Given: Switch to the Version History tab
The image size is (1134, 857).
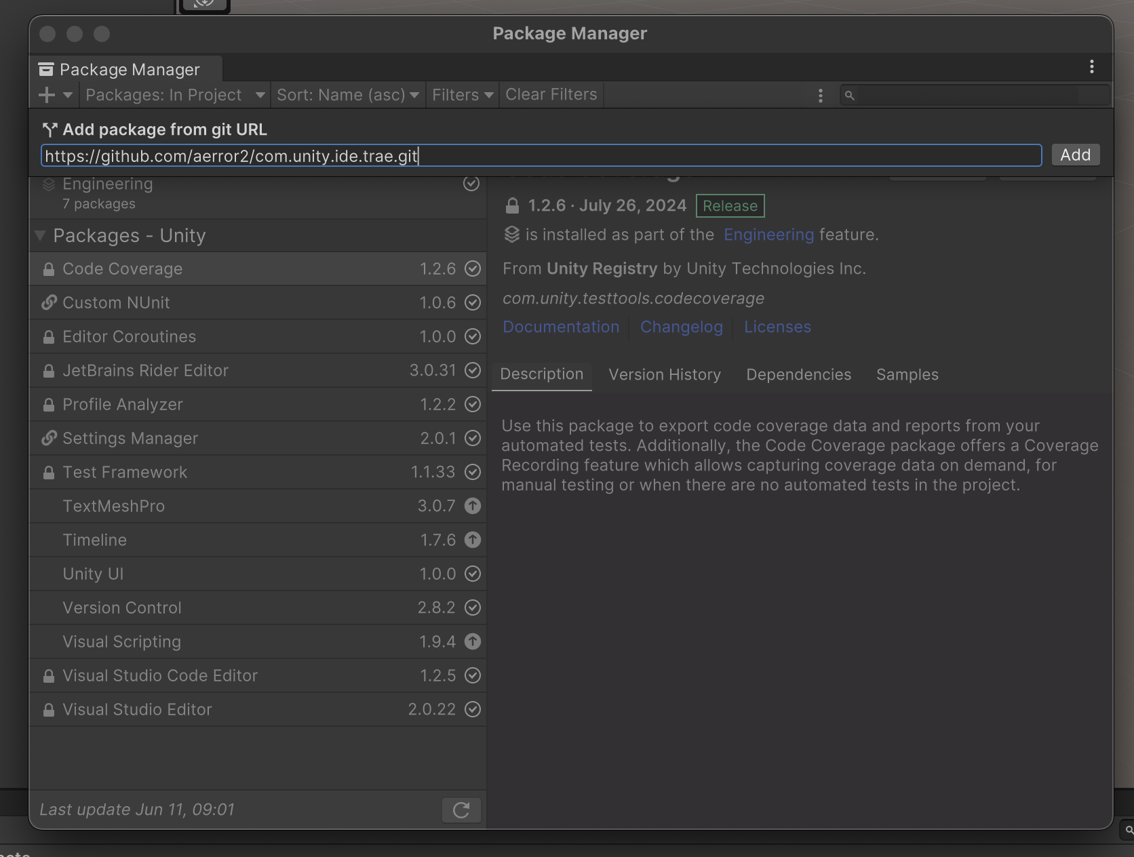Looking at the screenshot, I should 665,375.
